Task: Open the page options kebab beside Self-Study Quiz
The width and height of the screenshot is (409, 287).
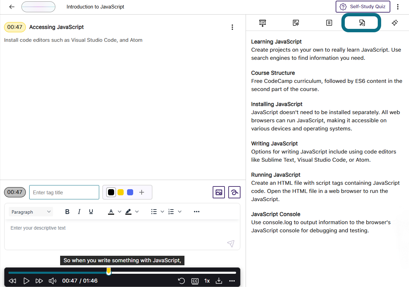Action: [x=398, y=7]
